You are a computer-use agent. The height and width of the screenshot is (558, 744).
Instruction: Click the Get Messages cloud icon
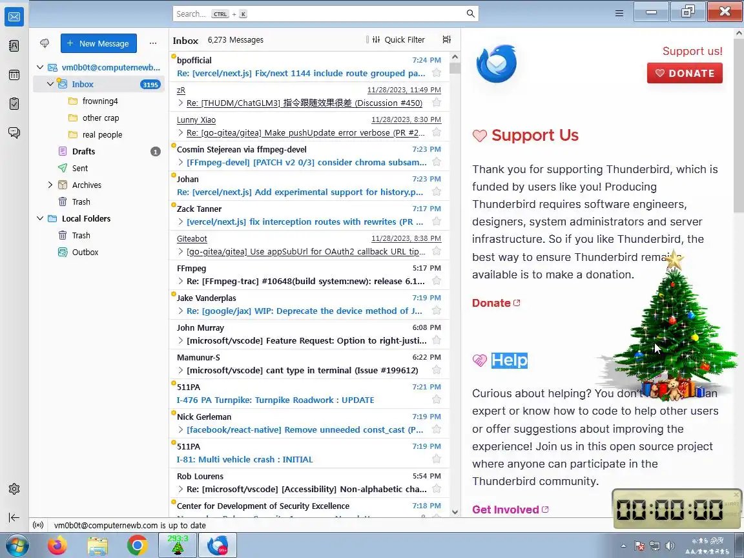point(45,43)
